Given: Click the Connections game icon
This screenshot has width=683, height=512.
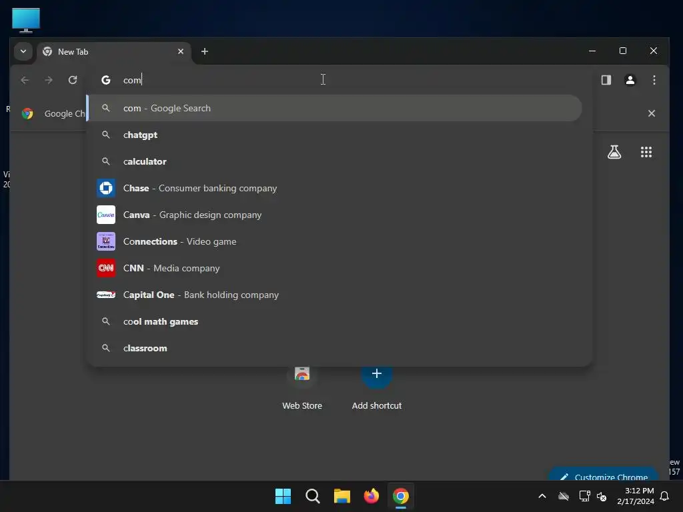Looking at the screenshot, I should point(106,241).
